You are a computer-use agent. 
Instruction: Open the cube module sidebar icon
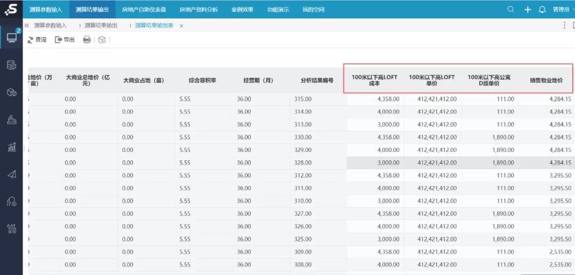tap(12, 92)
